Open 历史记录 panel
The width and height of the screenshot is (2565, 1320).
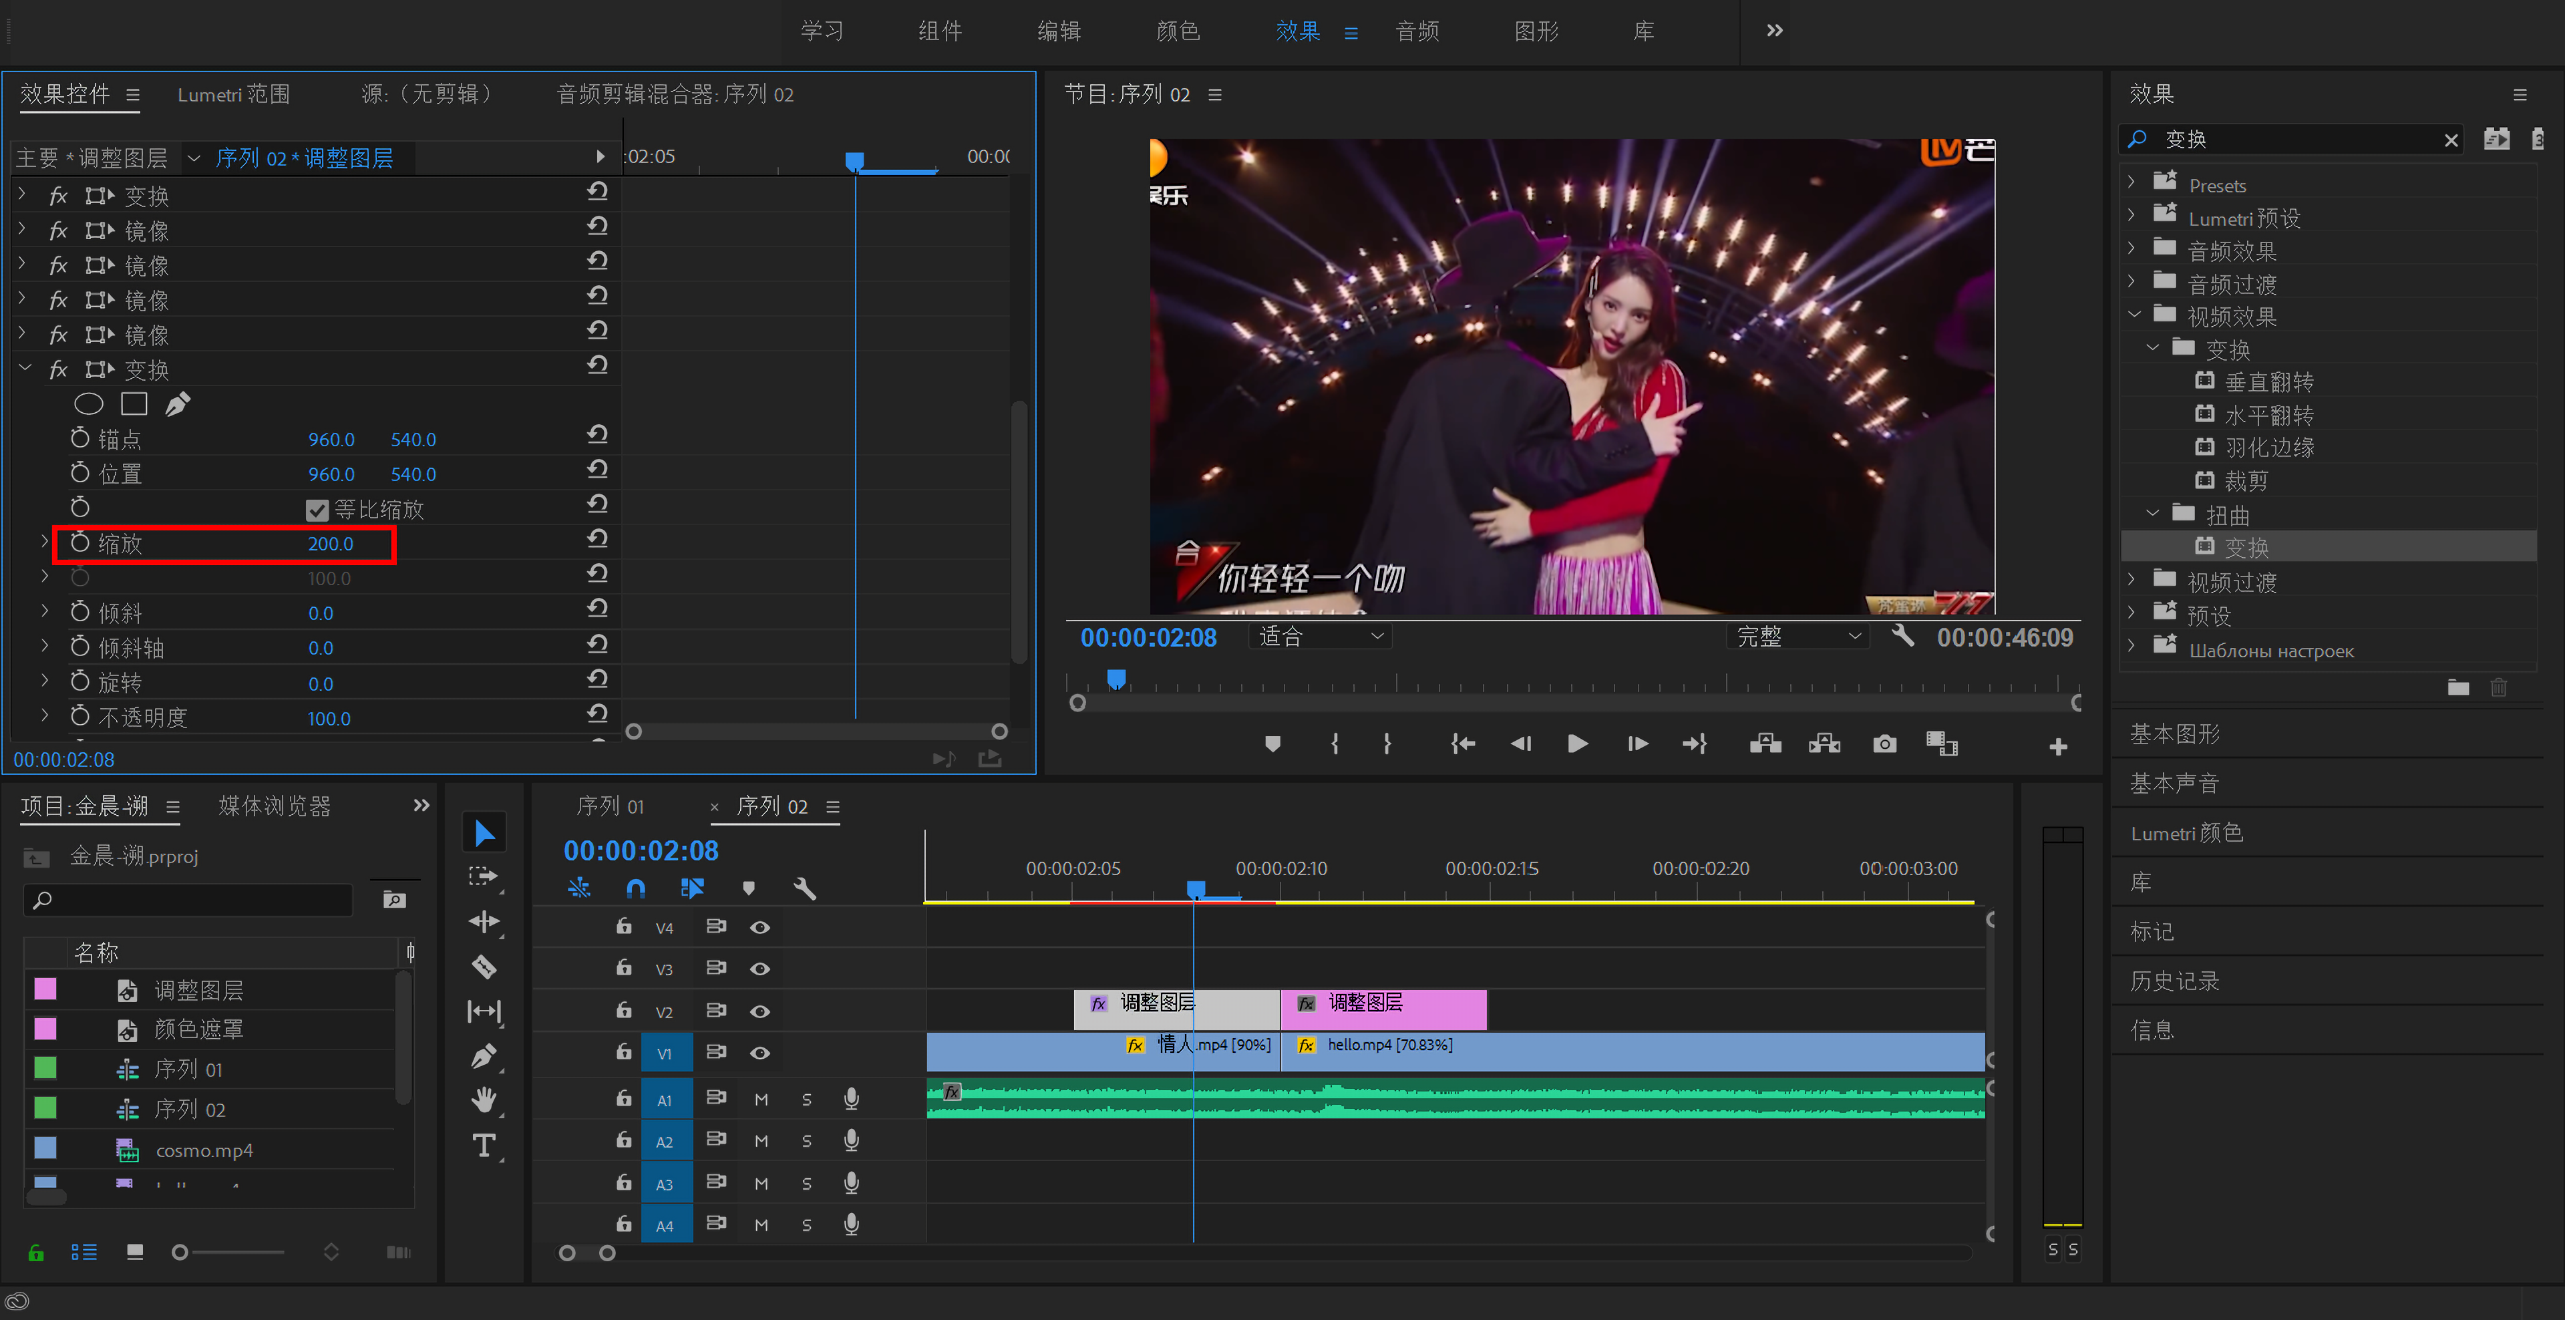click(2175, 981)
